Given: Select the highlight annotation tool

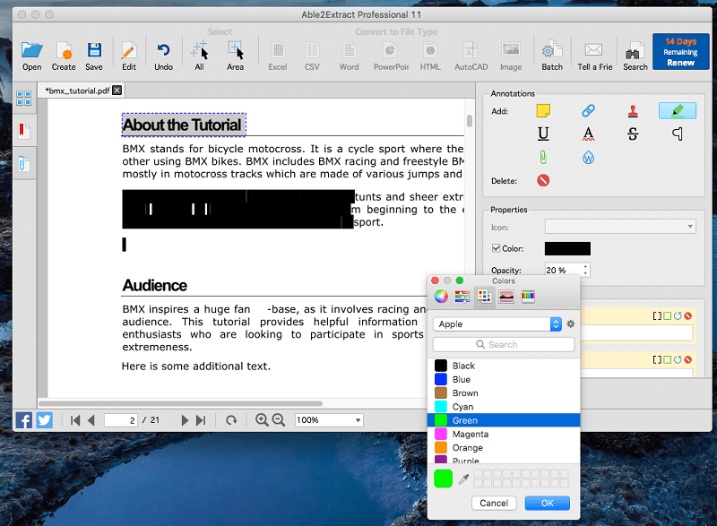Looking at the screenshot, I should pos(678,110).
